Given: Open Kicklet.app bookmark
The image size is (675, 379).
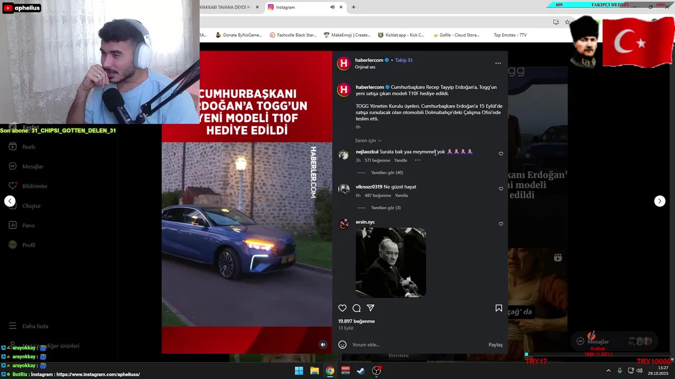Looking at the screenshot, I should pyautogui.click(x=401, y=35).
